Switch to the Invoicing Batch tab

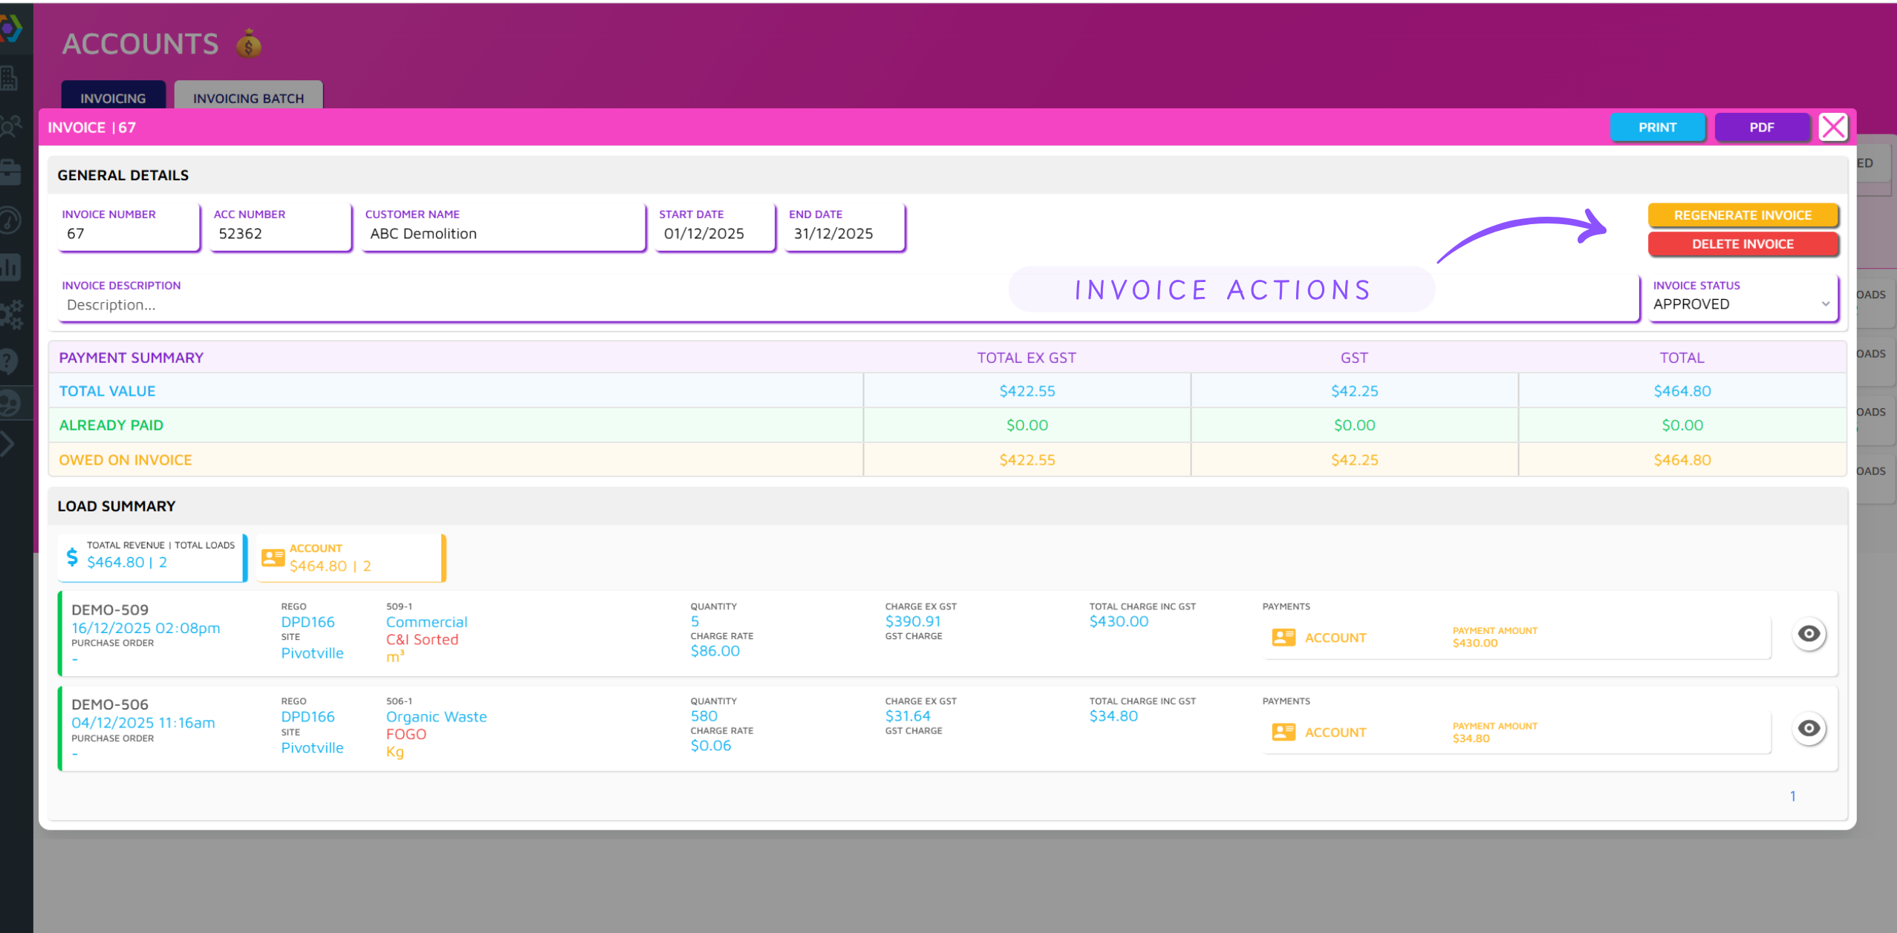[248, 97]
